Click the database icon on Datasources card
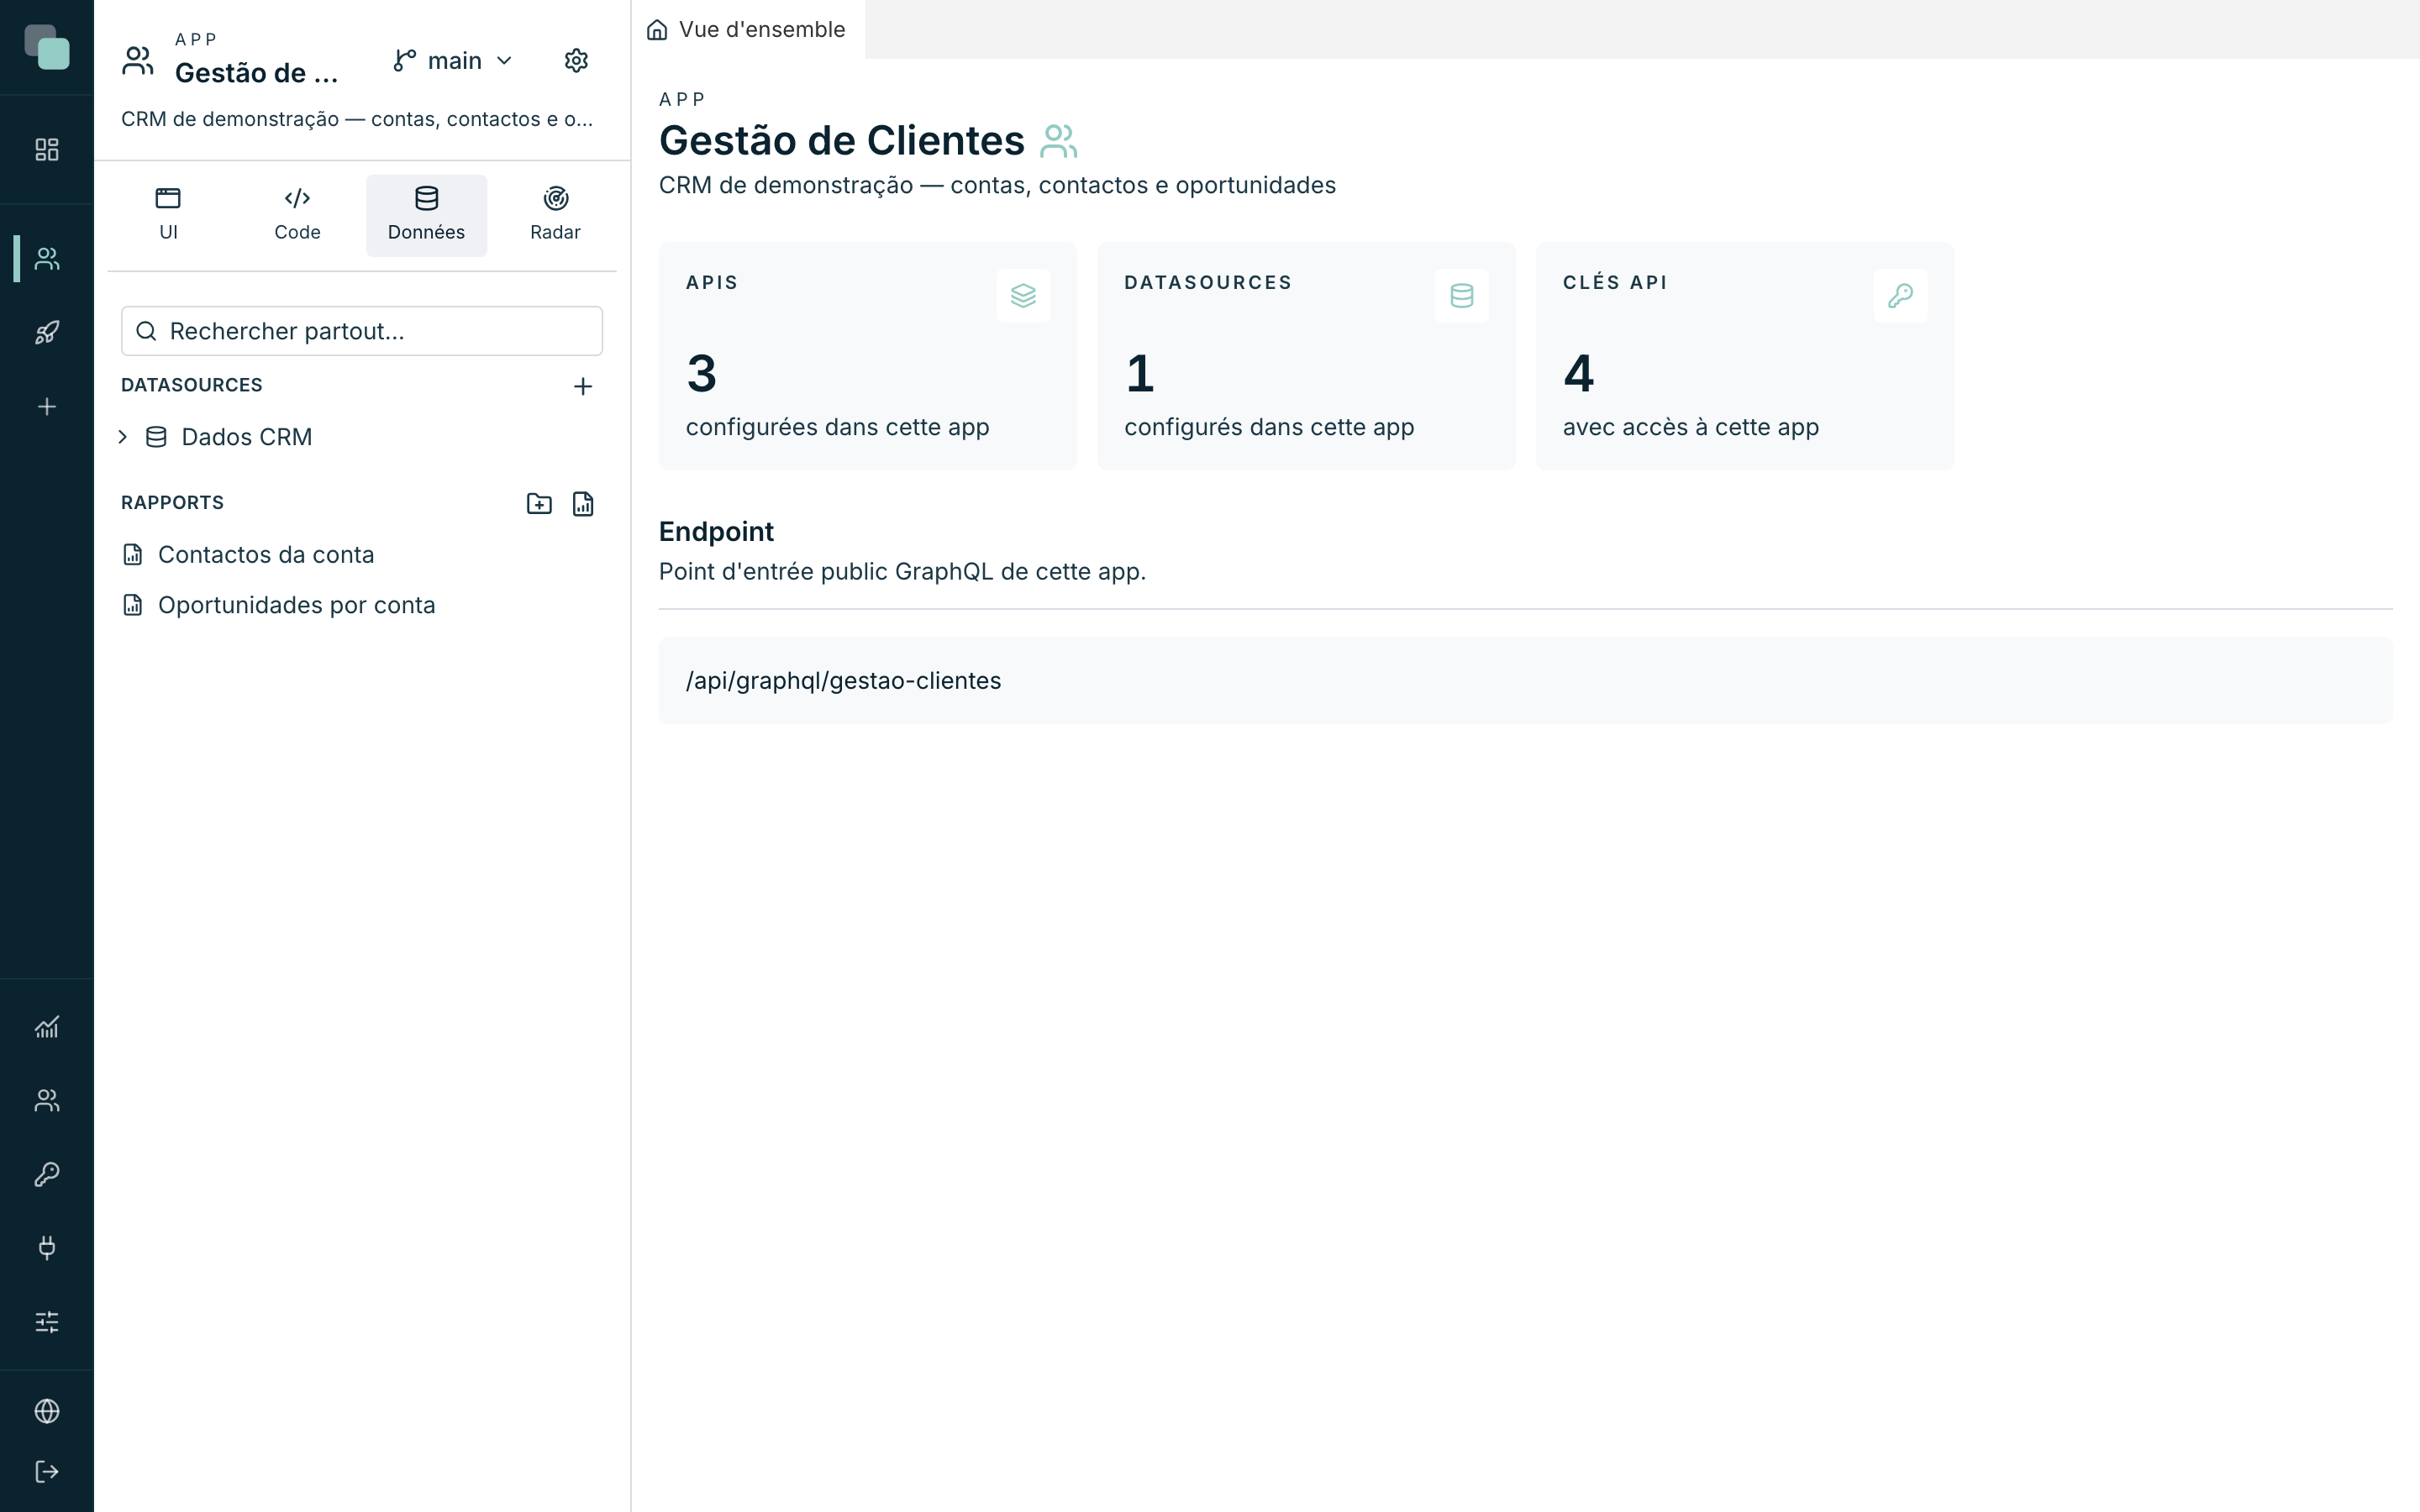The height and width of the screenshot is (1512, 2420). (1462, 296)
